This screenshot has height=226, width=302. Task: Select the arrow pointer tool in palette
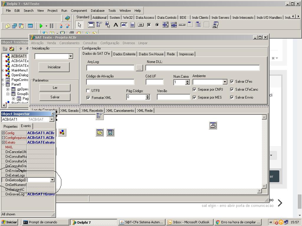tap(79, 25)
